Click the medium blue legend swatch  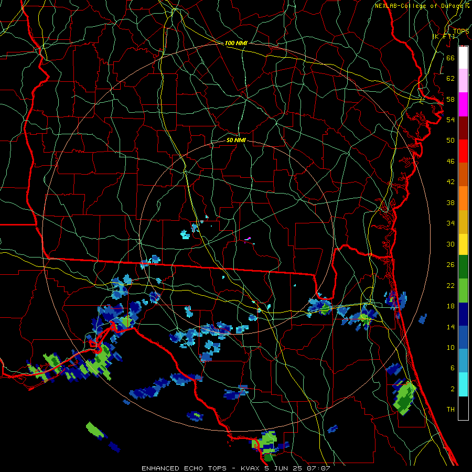point(463,337)
